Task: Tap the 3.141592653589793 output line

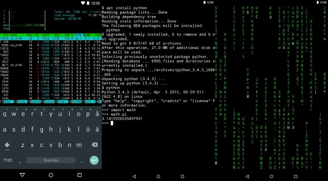Action: pyautogui.click(x=122, y=119)
